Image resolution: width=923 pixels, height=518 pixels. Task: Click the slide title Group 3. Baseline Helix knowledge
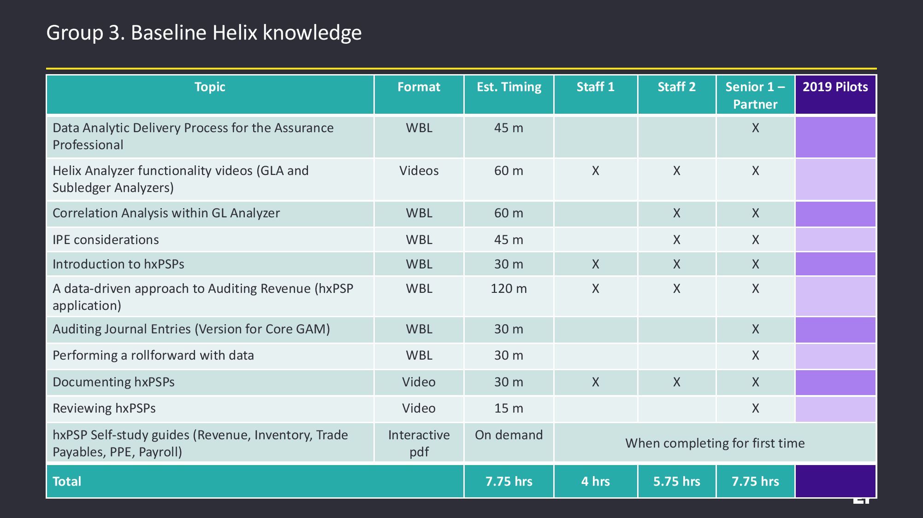204,33
